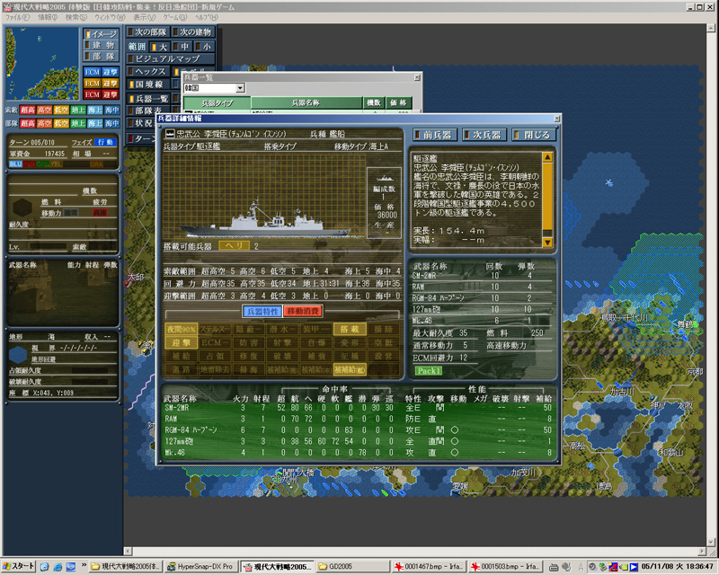Click 閉じる to close weapon details
Viewport: 719px width, 575px height.
click(x=533, y=135)
